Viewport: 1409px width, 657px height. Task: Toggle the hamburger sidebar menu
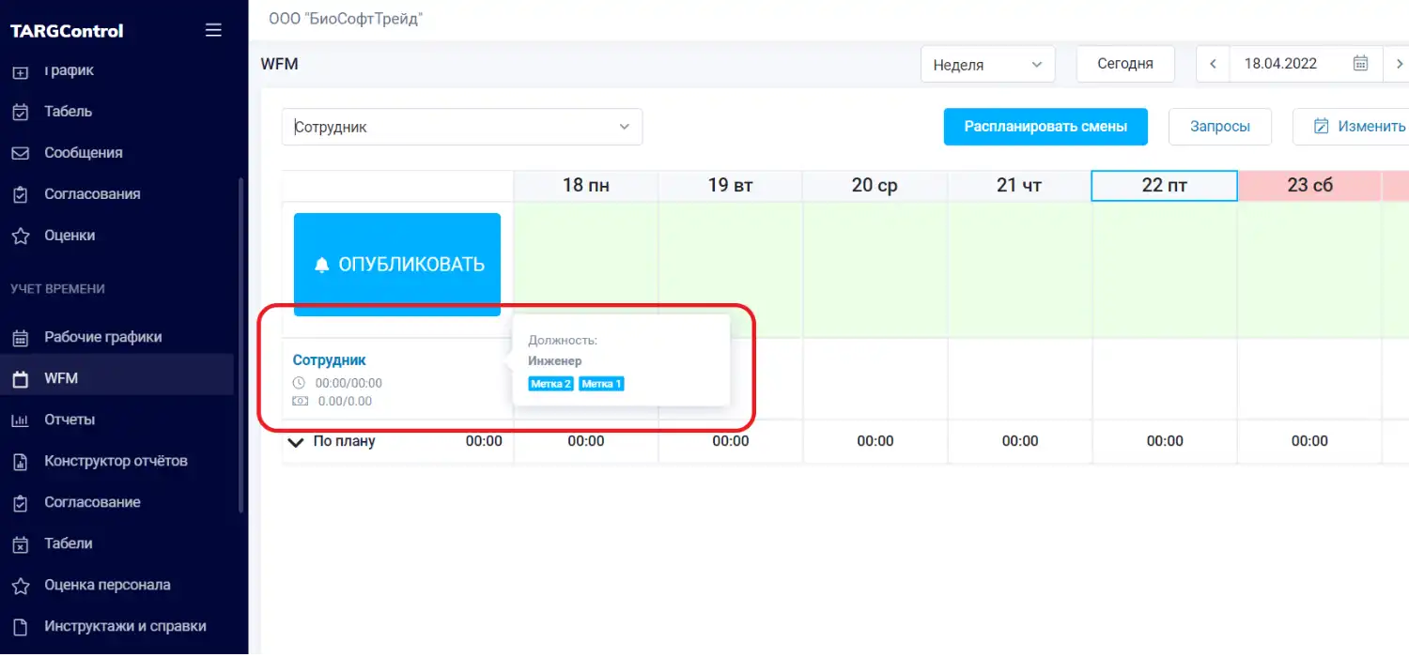(x=213, y=30)
